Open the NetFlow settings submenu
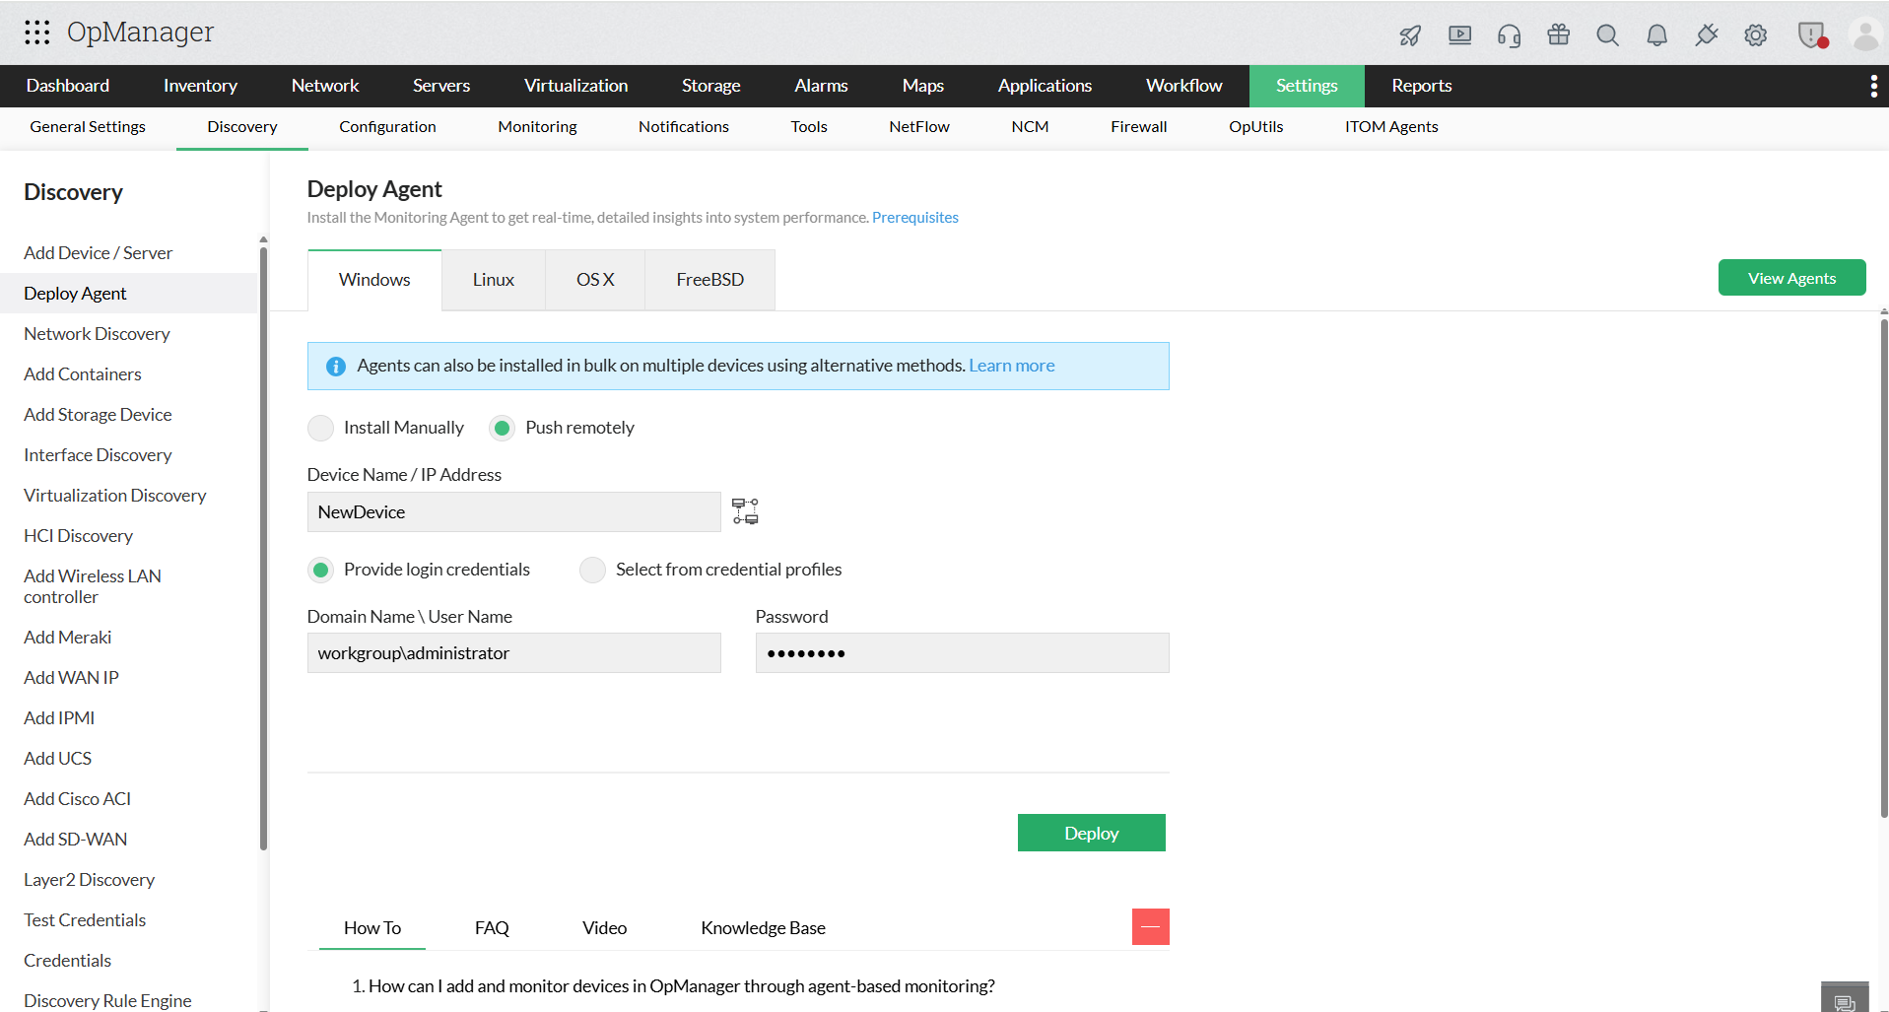 [918, 127]
